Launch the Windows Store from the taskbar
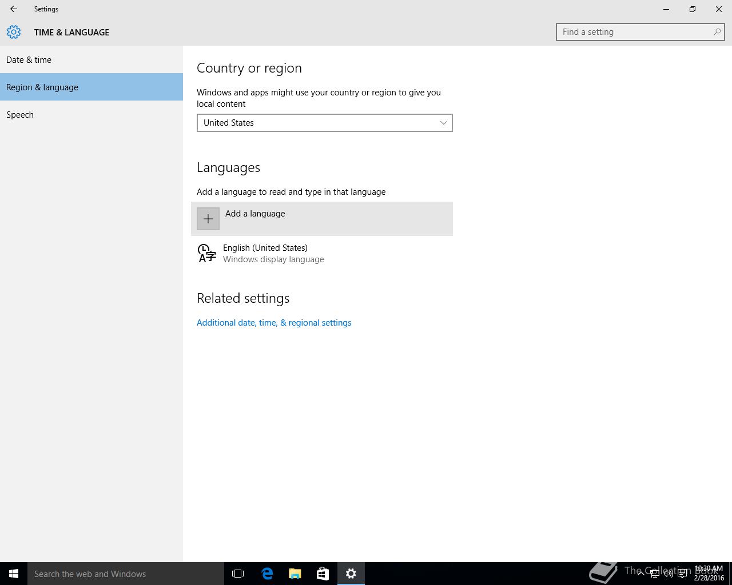Viewport: 732px width, 585px height. [x=323, y=574]
